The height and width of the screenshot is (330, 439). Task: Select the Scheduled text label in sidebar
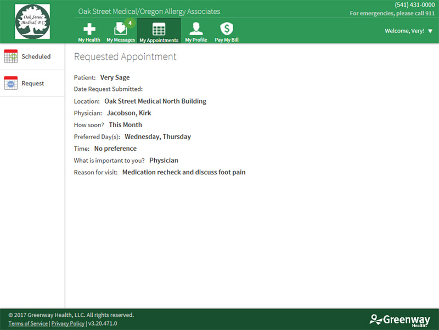point(36,56)
